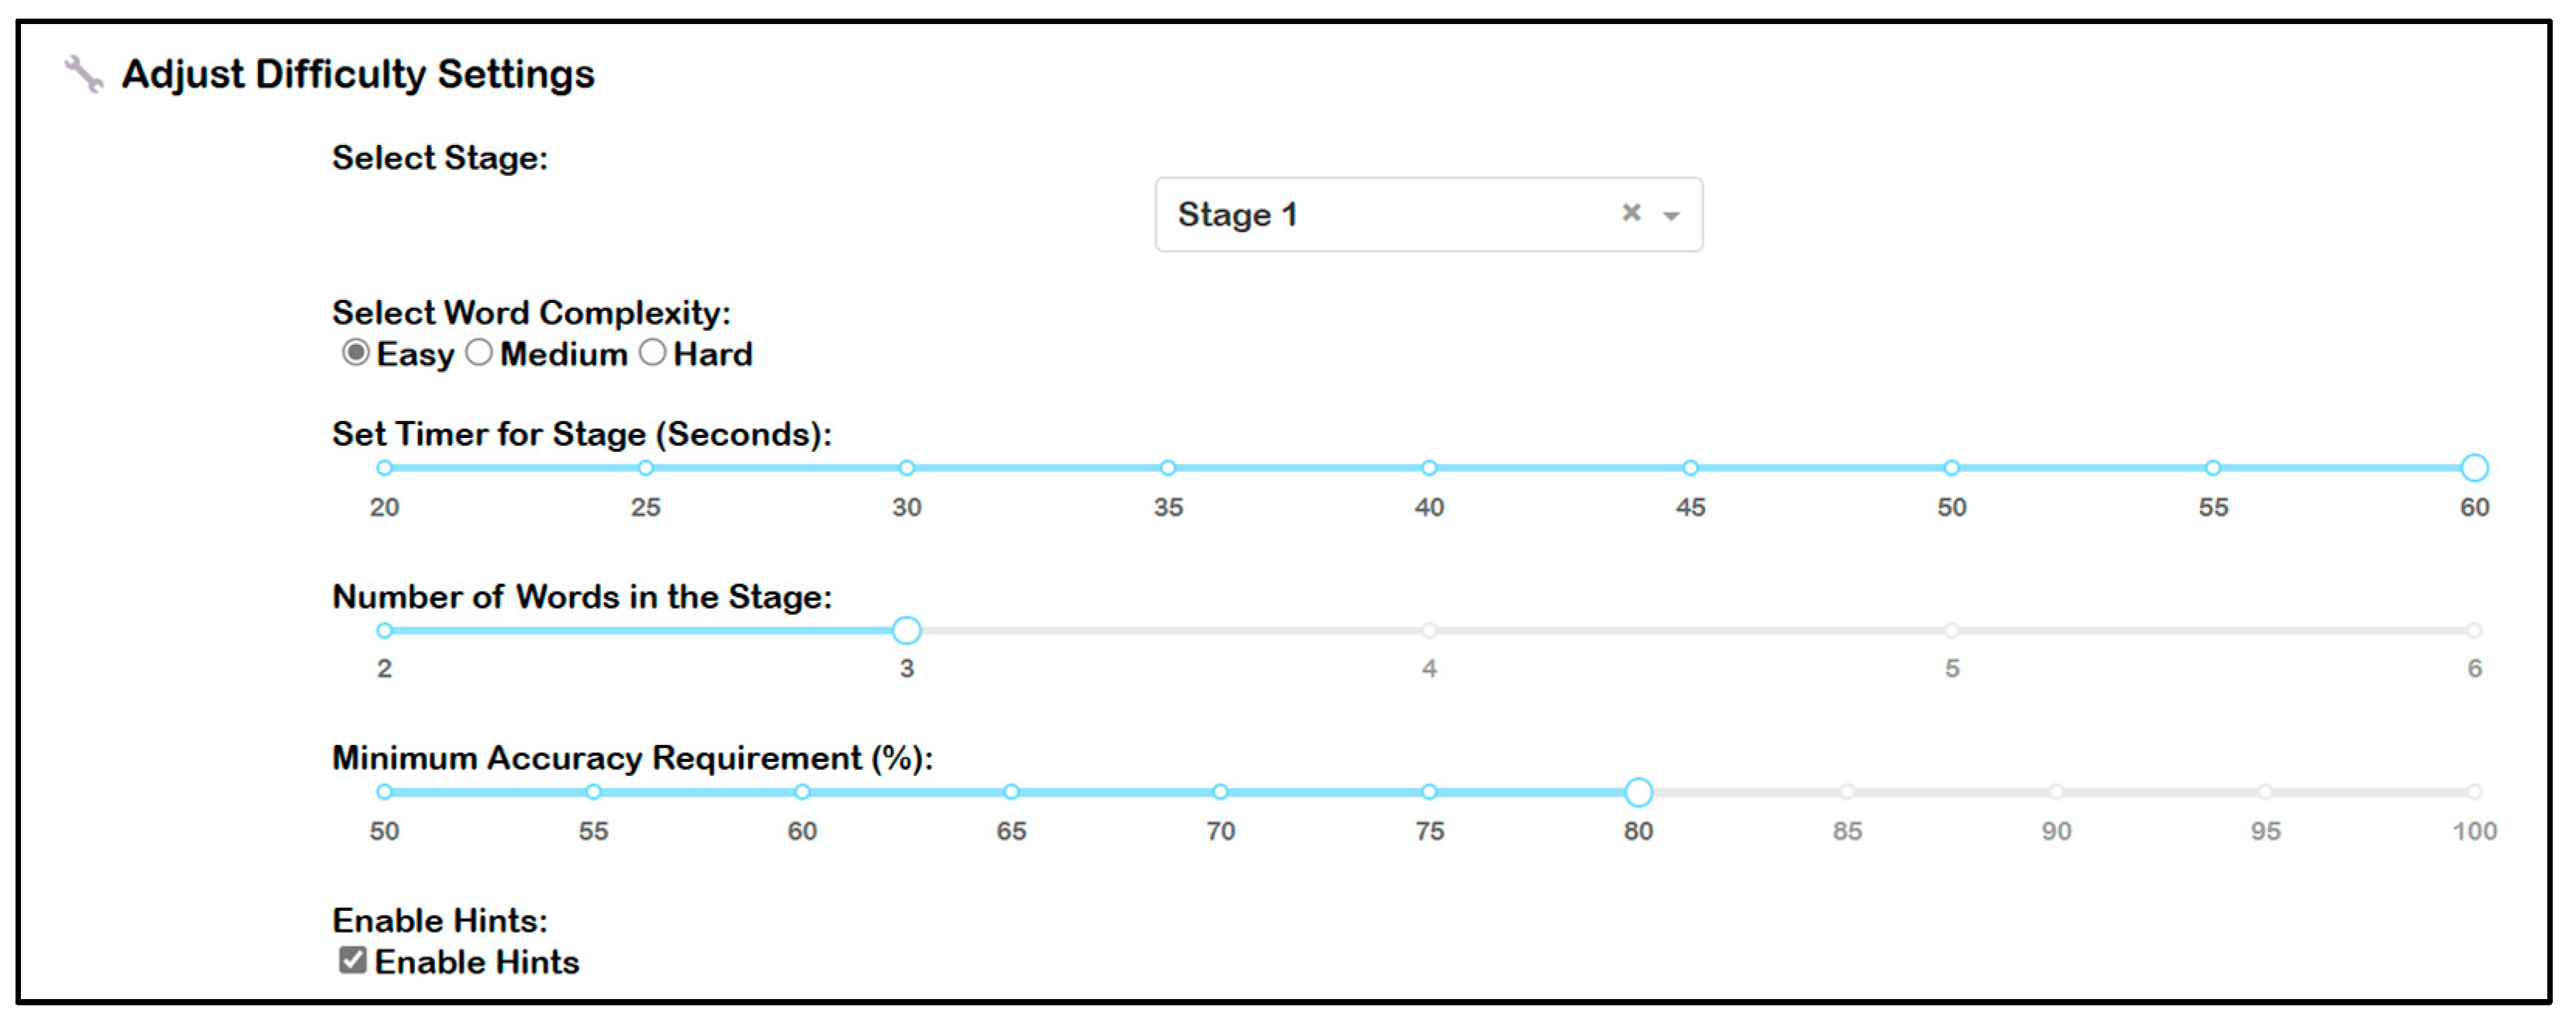Set number of words to 5
Image resolution: width=2576 pixels, height=1027 pixels.
coord(1951,631)
